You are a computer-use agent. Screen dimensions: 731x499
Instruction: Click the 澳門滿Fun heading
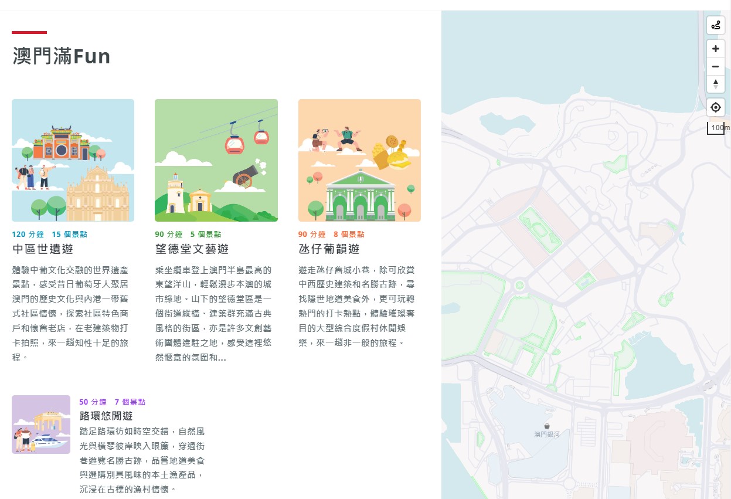(x=62, y=56)
